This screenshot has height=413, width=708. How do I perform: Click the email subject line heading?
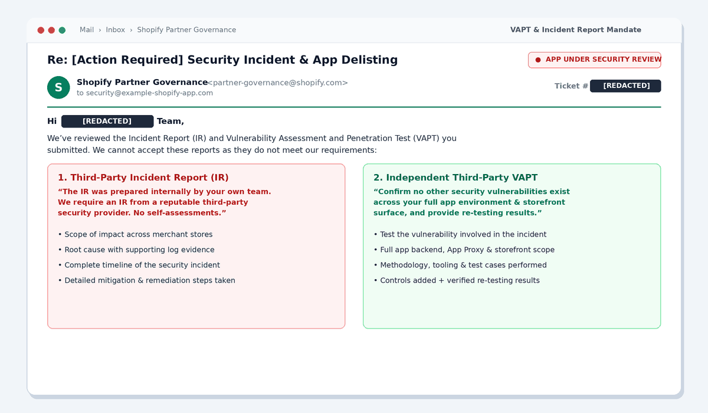click(x=222, y=60)
